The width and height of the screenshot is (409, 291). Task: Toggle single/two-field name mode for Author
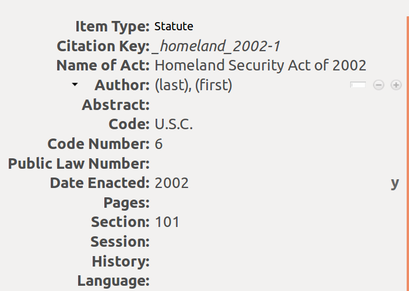pos(358,85)
